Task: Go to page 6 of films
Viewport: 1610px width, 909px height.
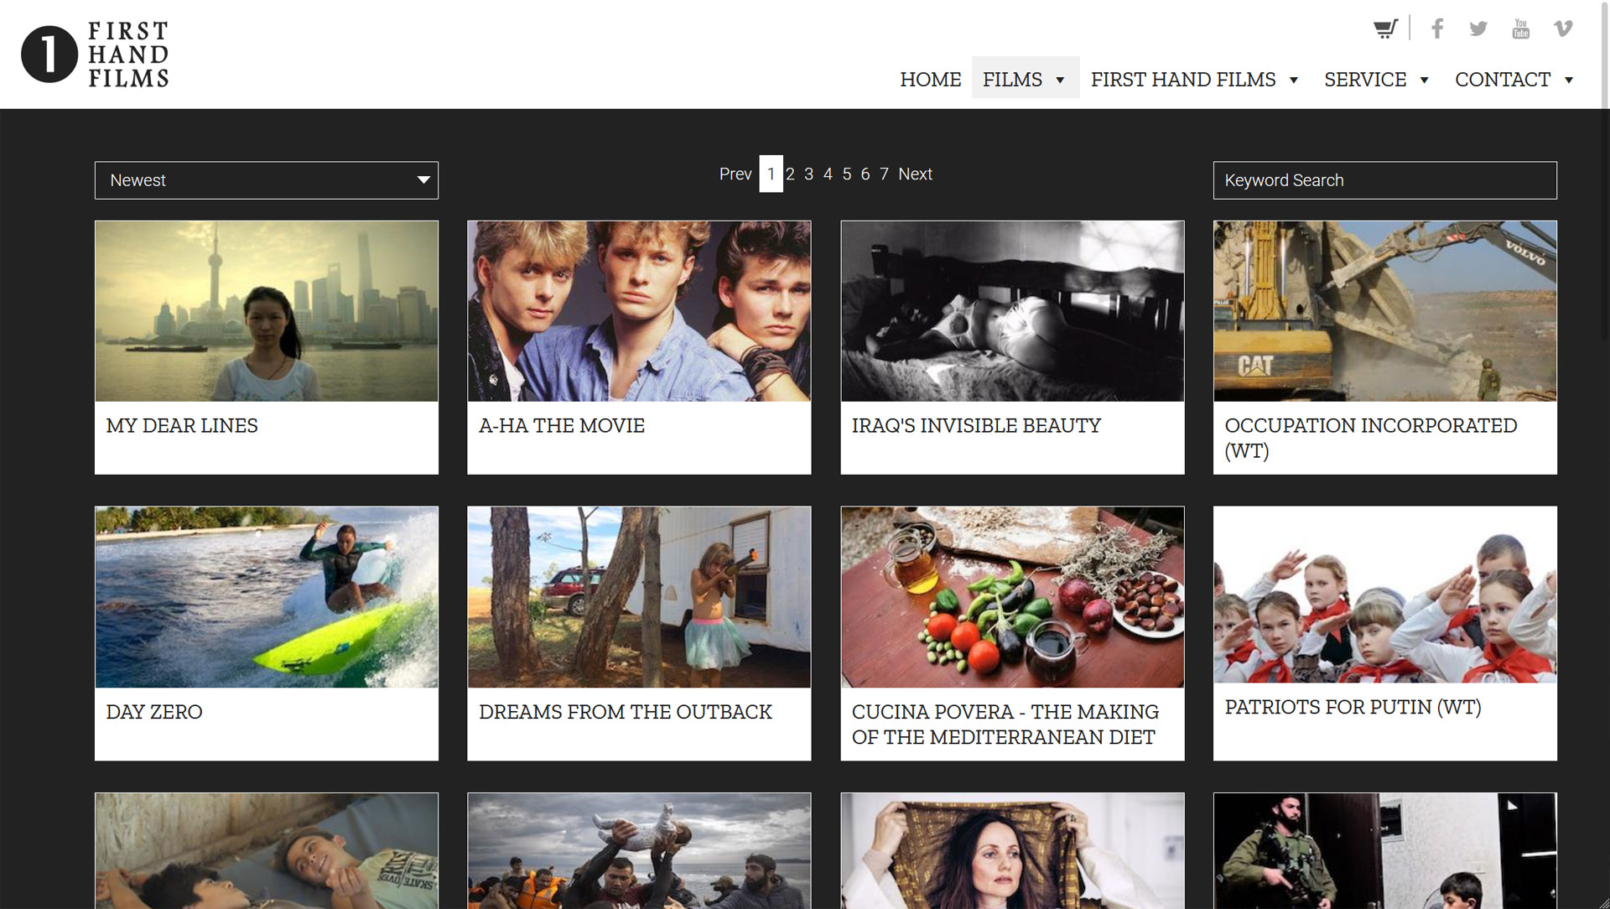Action: point(865,174)
